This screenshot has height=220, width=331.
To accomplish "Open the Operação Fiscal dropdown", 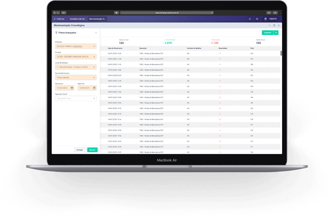I will (76, 98).
